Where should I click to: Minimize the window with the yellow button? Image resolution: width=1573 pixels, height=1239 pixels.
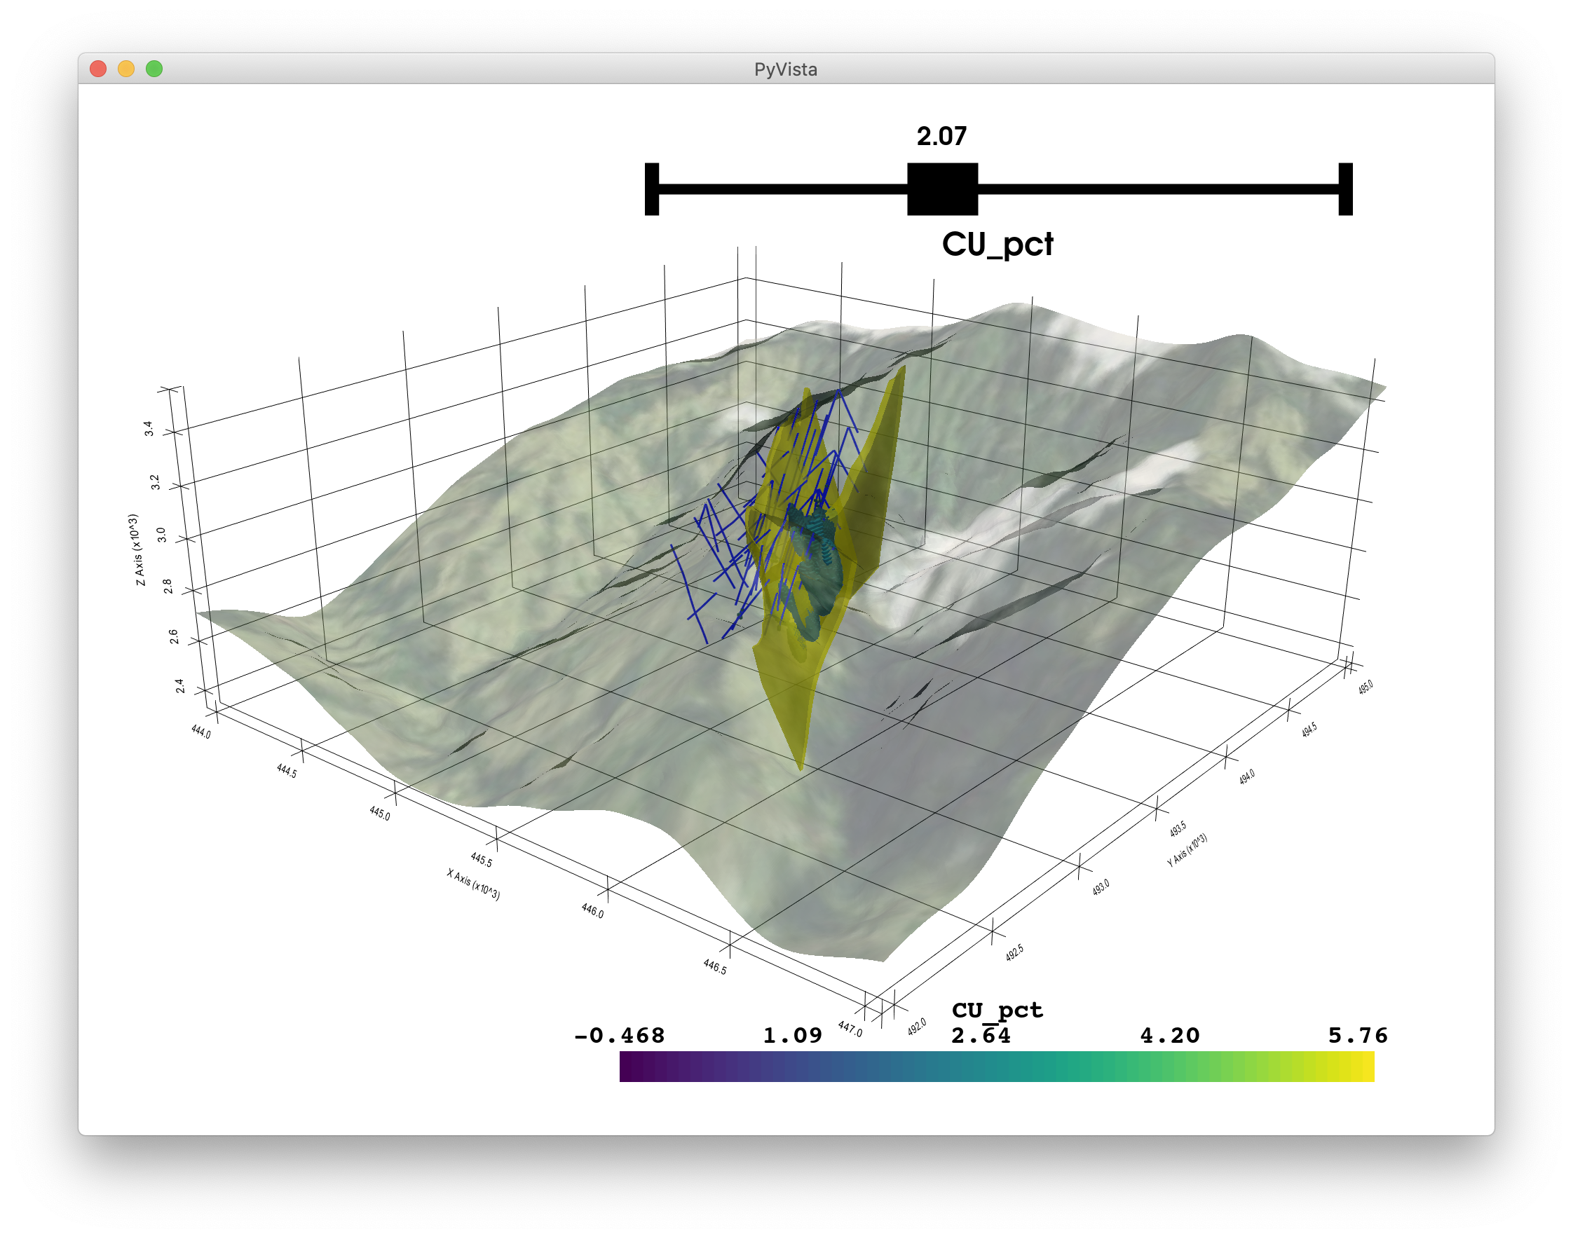[x=126, y=69]
